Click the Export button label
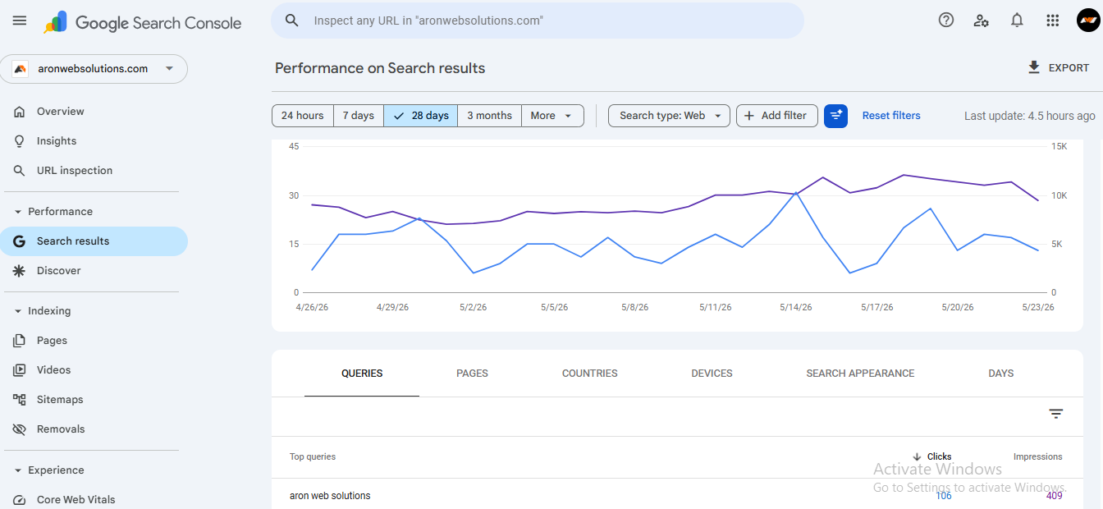 coord(1069,68)
